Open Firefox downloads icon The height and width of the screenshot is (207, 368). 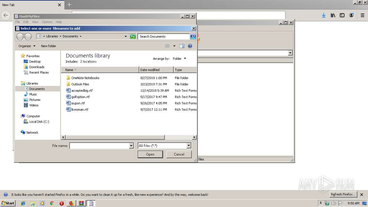point(324,16)
